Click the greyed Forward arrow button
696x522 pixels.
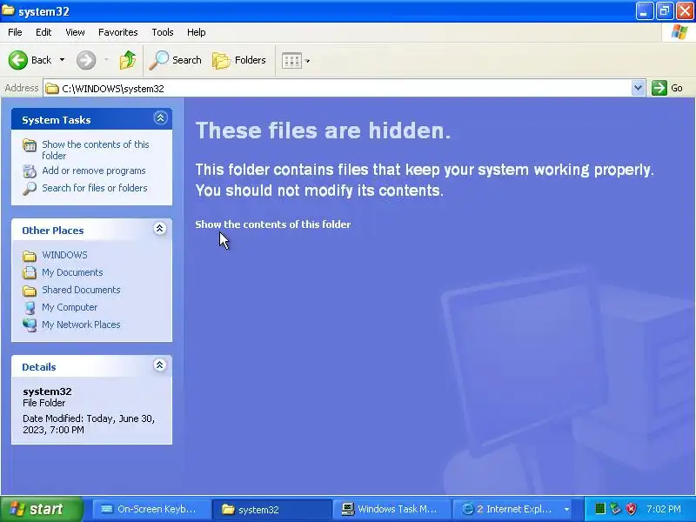[86, 60]
